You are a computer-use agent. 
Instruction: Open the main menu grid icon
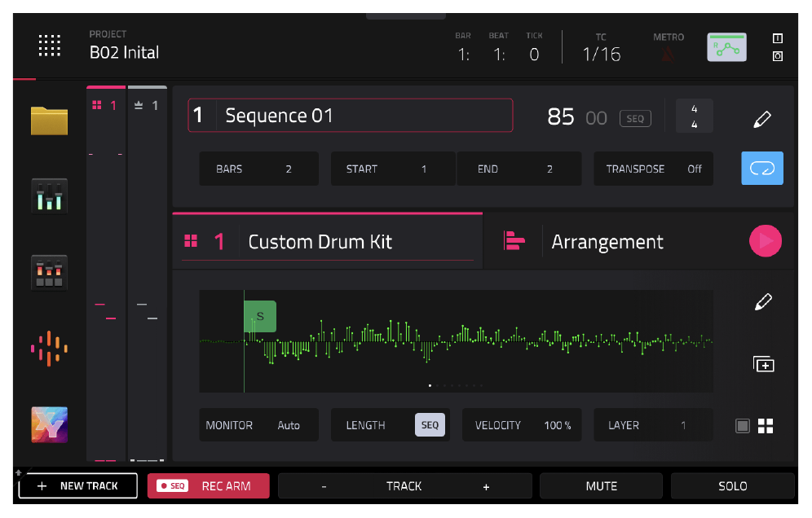point(49,46)
